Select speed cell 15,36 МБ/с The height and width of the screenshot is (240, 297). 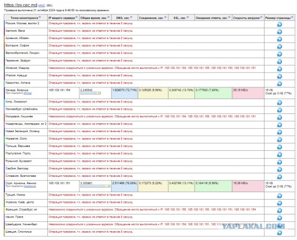click(x=248, y=186)
